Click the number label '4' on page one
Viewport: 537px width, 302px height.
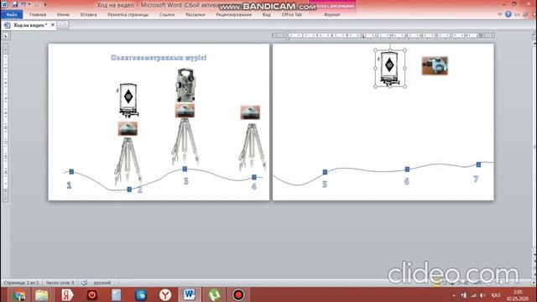click(x=253, y=186)
